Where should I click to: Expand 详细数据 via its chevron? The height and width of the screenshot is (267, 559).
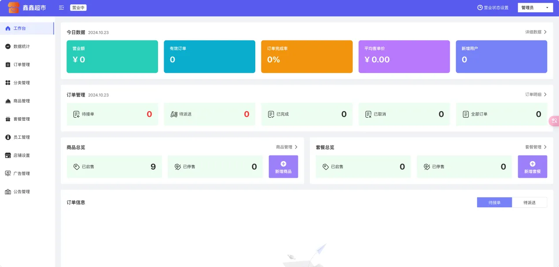(x=545, y=32)
